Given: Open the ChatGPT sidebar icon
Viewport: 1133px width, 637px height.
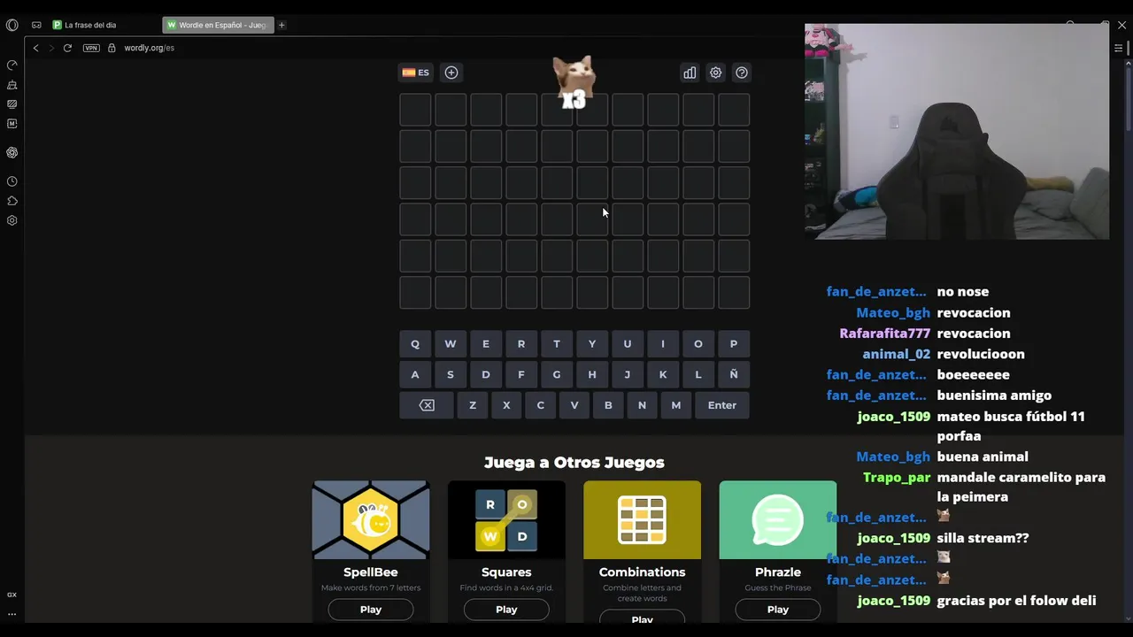Looking at the screenshot, I should tap(12, 152).
